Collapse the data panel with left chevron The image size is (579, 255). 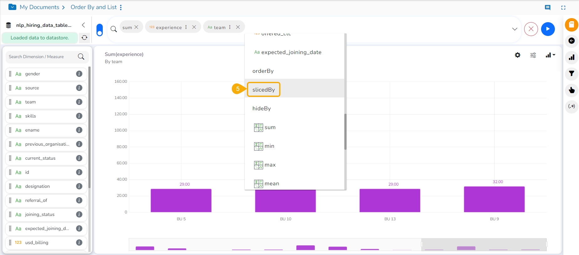(x=83, y=25)
